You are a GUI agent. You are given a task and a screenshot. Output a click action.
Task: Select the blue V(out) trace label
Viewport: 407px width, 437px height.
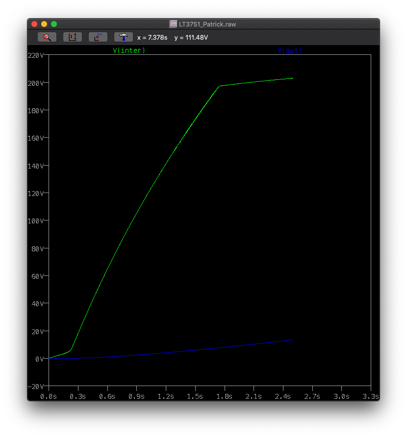coord(290,50)
